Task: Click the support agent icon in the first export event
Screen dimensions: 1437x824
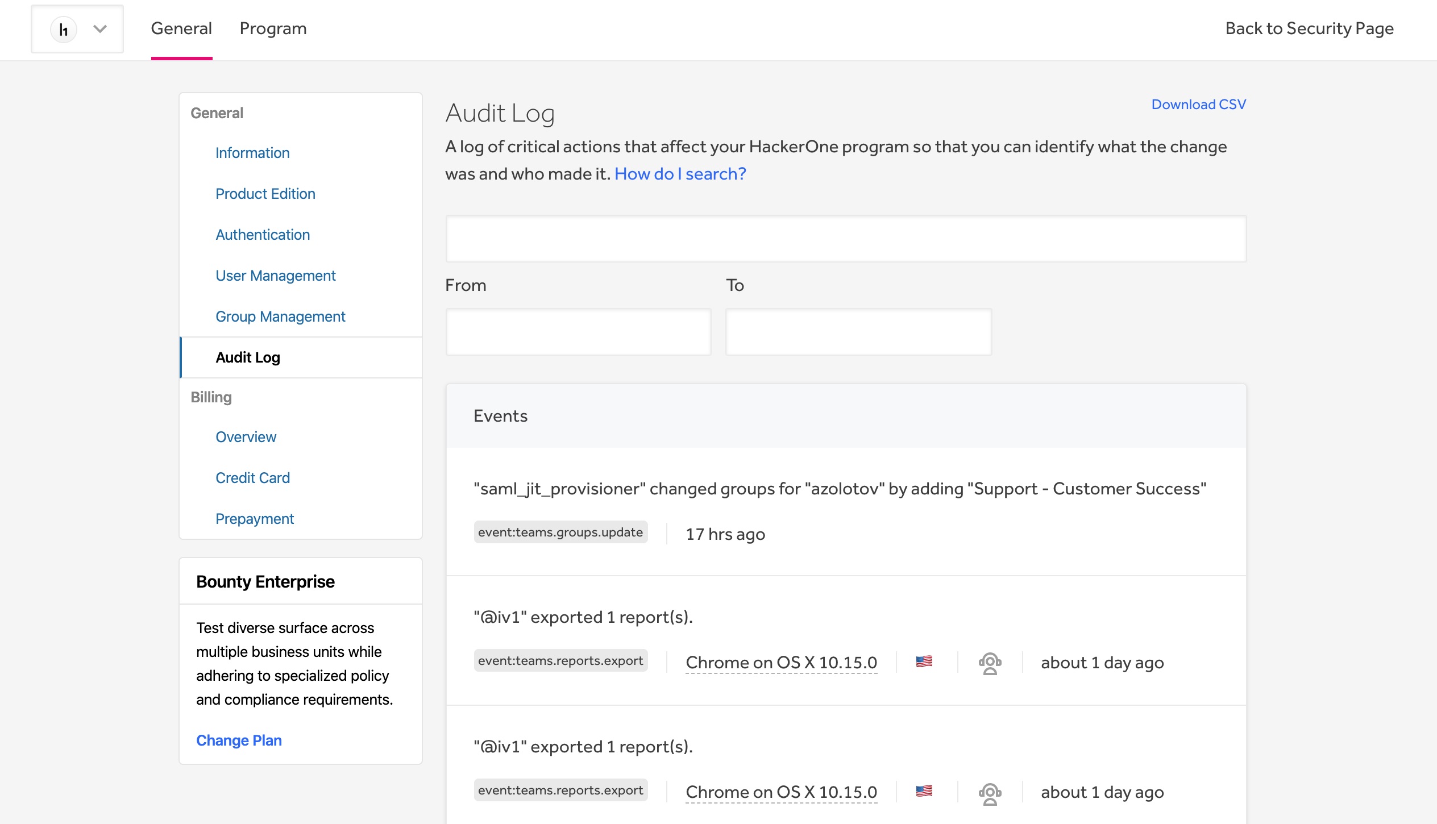Action: 990,663
